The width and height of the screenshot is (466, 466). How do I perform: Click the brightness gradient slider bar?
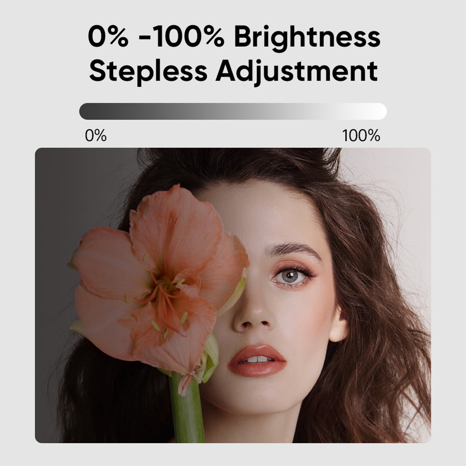tap(233, 111)
